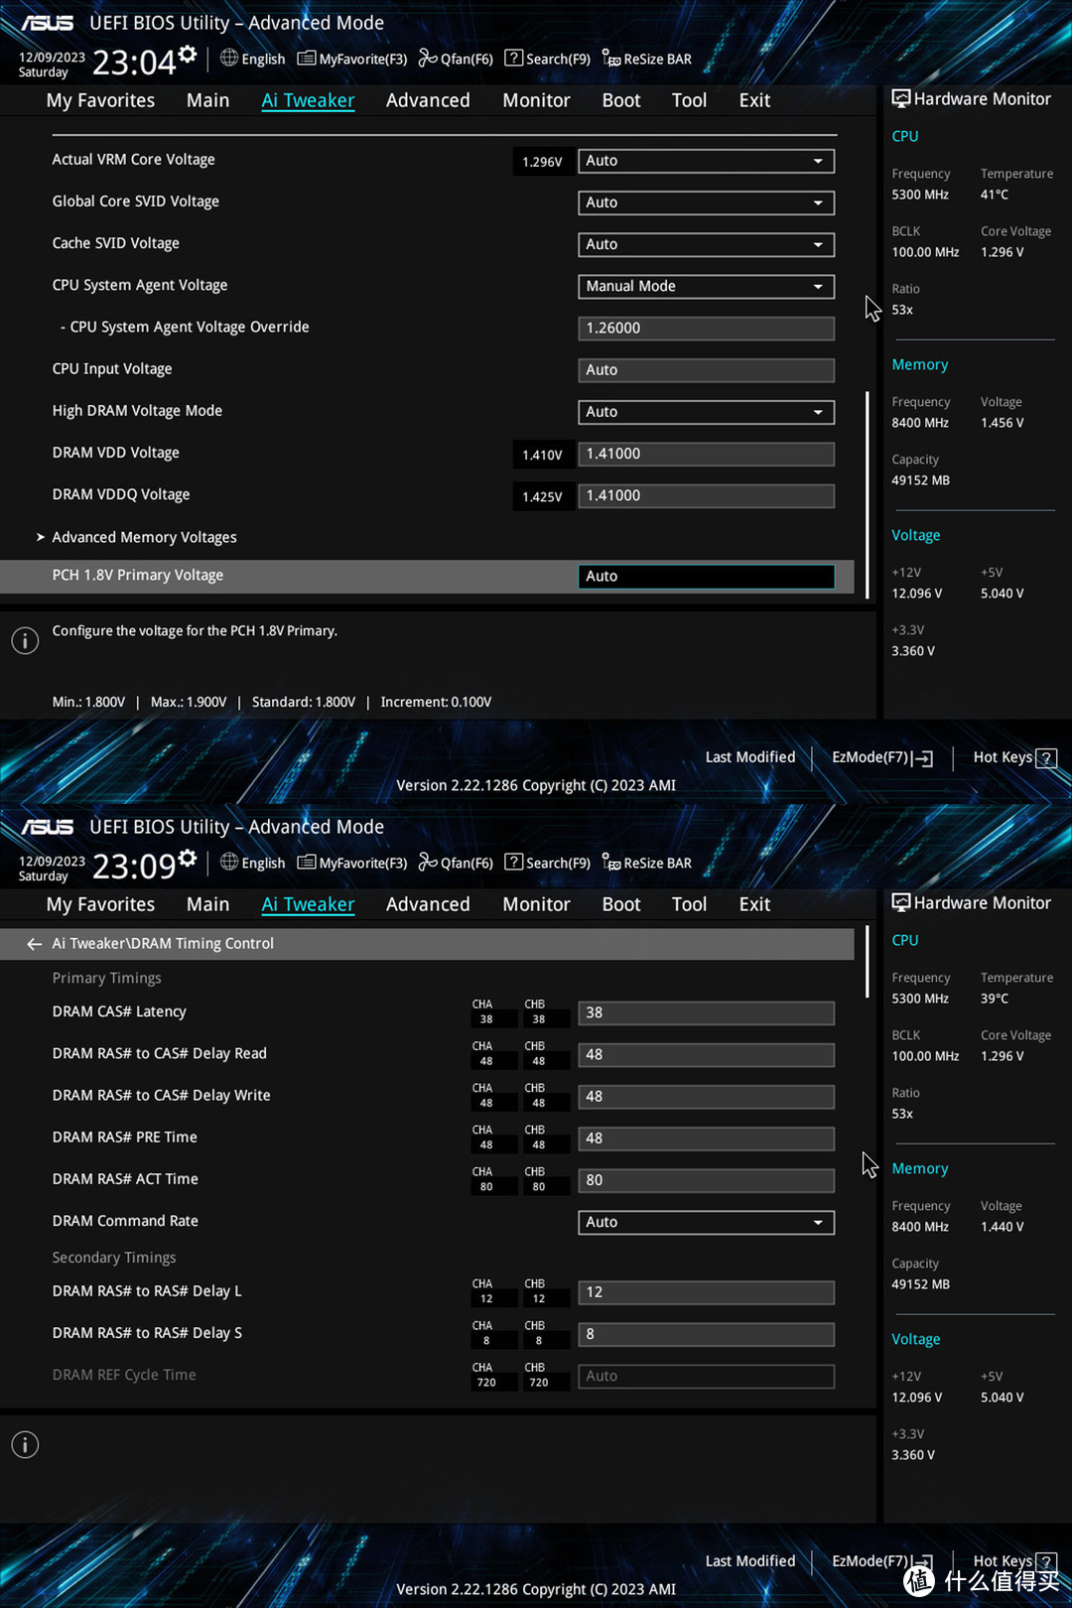1072x1608 pixels.
Task: Click the Hardware Monitor icon on the 23:04 screen
Action: click(901, 98)
